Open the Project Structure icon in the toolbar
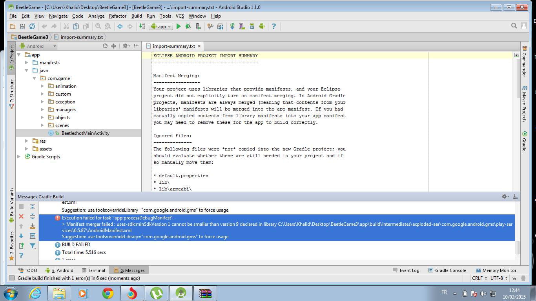Screen dimensions: 536x301 coord(220,26)
